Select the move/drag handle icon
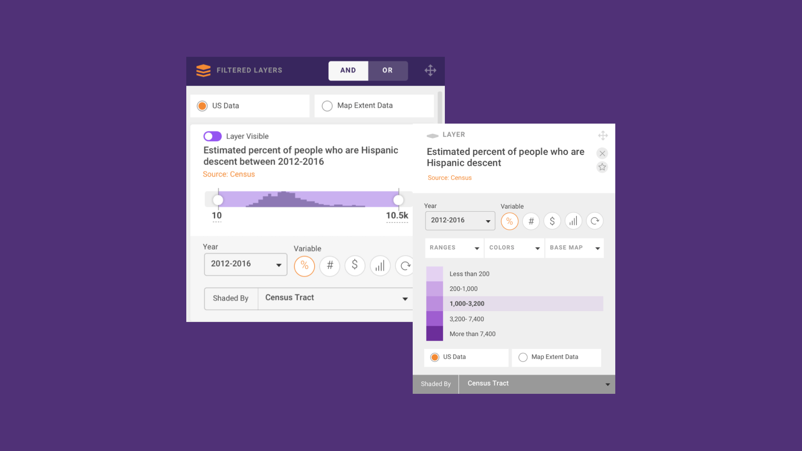Viewport: 802px width, 451px height. 430,71
